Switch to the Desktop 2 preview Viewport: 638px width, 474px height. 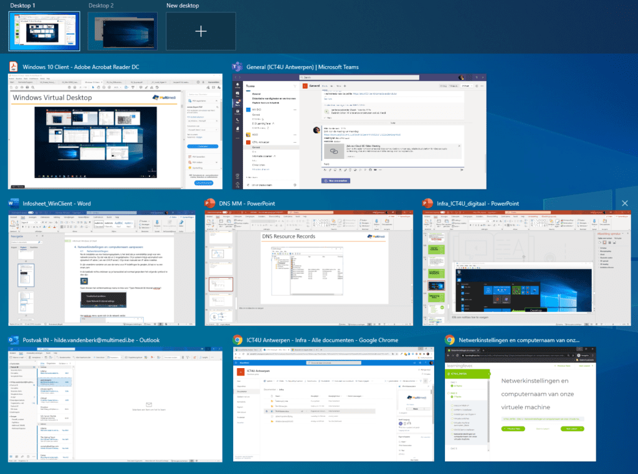pyautogui.click(x=123, y=31)
